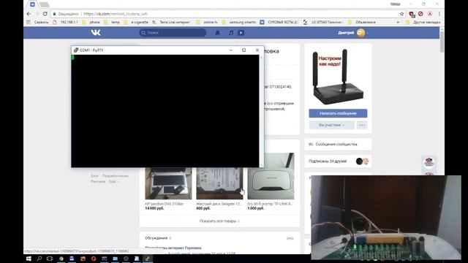
Task: Open the Другие закладки folder
Action: click(423, 22)
